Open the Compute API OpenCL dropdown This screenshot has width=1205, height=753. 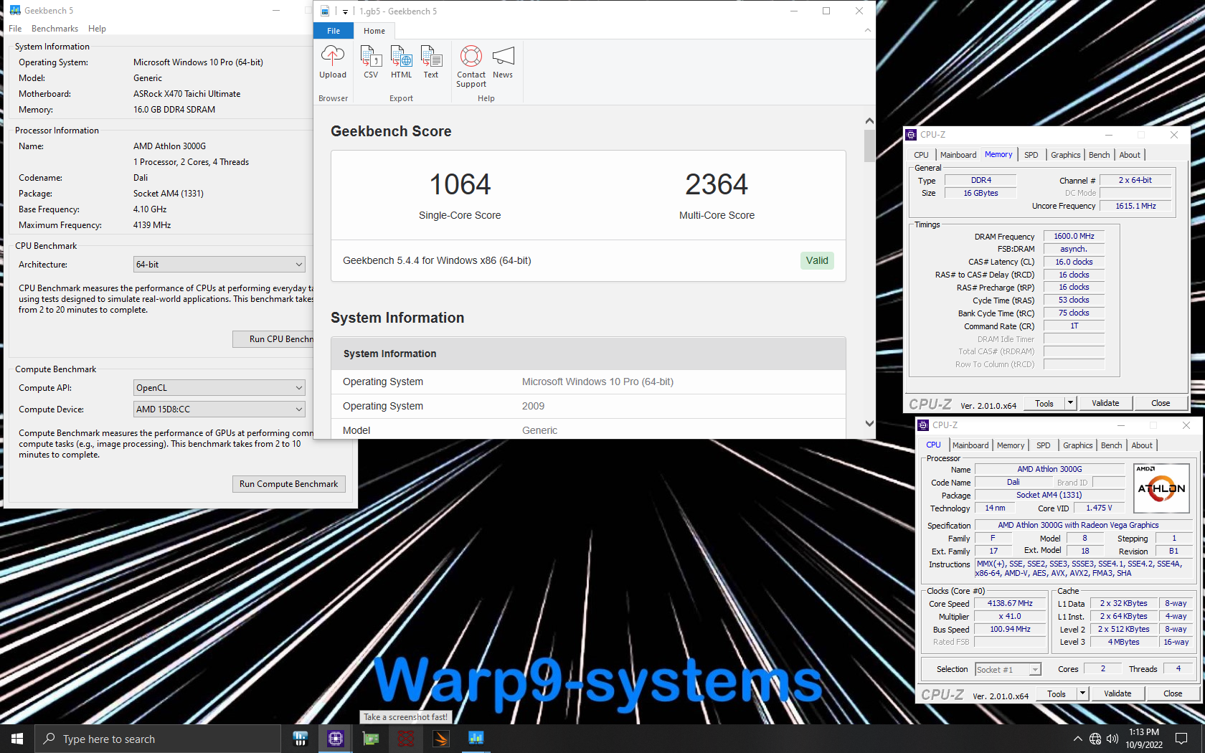(219, 388)
